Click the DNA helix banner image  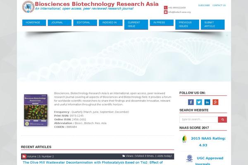point(124,57)
